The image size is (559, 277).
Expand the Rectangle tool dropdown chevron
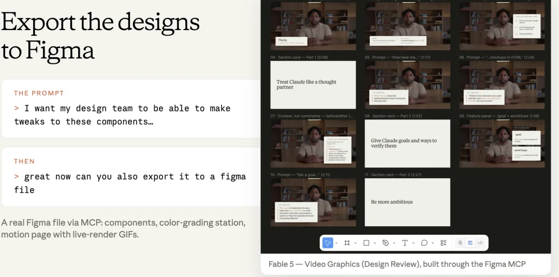(375, 243)
